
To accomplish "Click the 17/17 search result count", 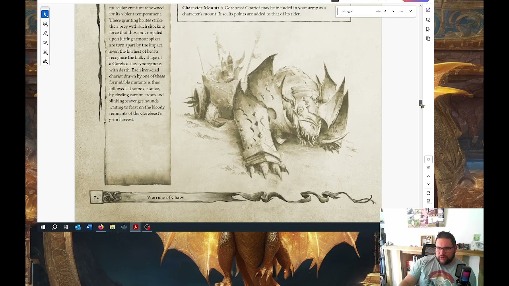I will pyautogui.click(x=378, y=12).
